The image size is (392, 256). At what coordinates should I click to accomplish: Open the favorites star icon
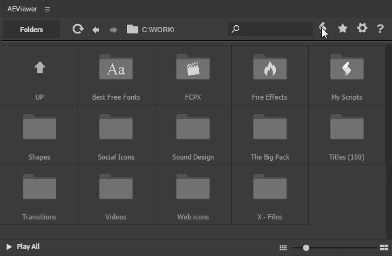343,29
